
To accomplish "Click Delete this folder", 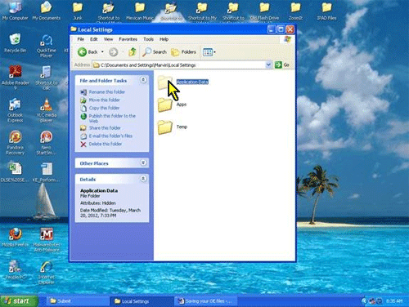I will pyautogui.click(x=106, y=144).
